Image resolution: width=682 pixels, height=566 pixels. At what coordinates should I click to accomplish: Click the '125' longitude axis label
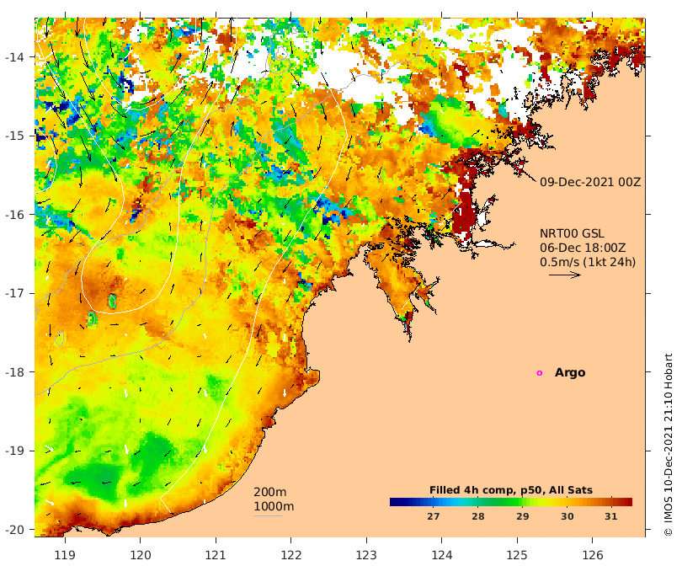517,555
